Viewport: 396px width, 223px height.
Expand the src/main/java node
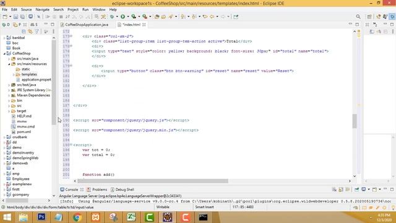click(9, 59)
